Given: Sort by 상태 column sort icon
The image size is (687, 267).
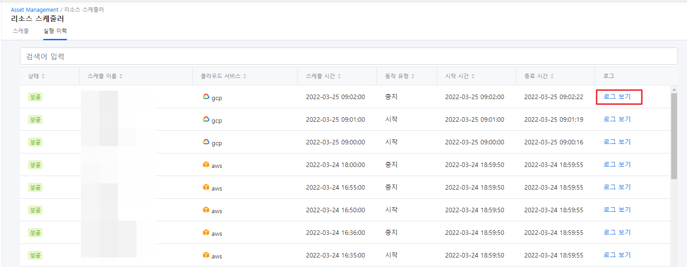Looking at the screenshot, I should coord(43,76).
